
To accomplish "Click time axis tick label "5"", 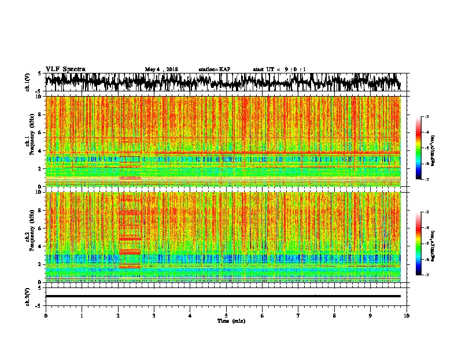I will tap(226, 316).
